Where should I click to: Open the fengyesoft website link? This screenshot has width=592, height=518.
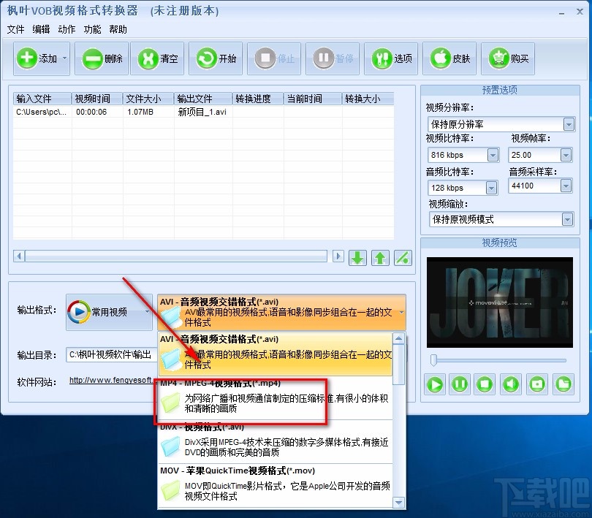[x=111, y=381]
